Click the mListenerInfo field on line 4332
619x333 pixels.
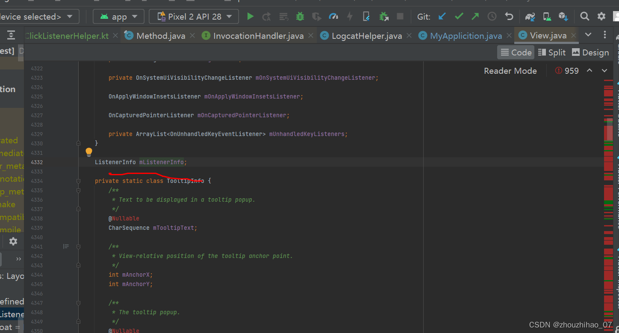pos(162,162)
